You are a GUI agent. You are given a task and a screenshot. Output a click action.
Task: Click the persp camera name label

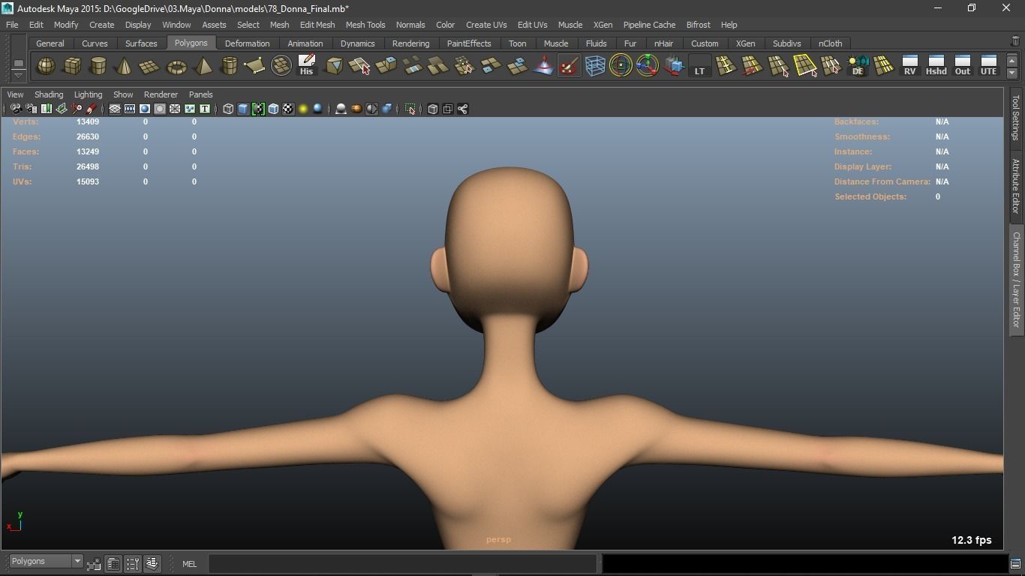coord(498,539)
